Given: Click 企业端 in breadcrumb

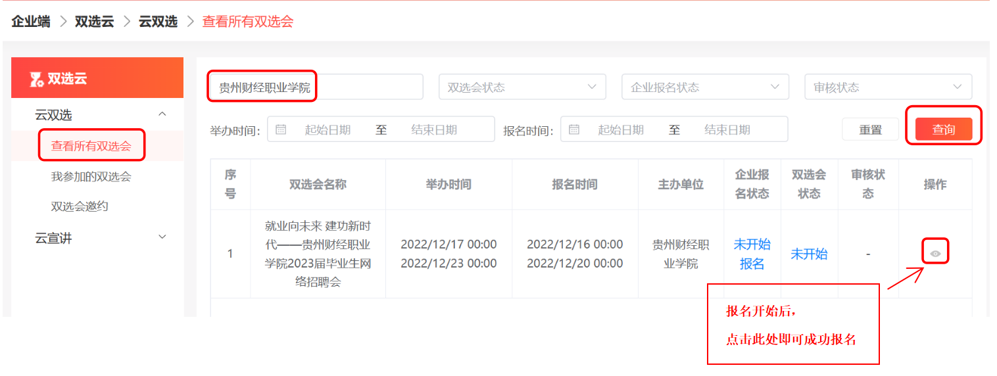Looking at the screenshot, I should tap(31, 21).
